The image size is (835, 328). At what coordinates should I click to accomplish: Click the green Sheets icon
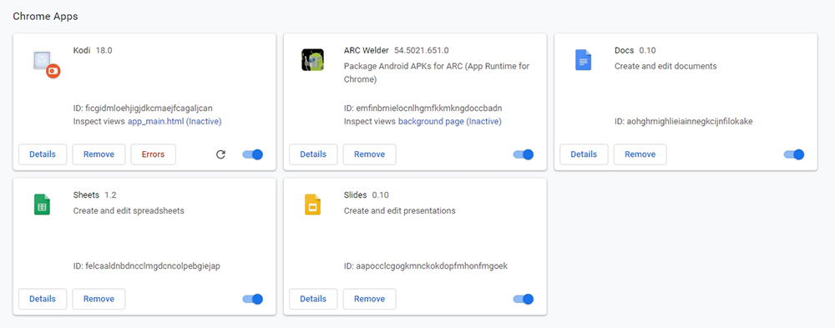click(x=42, y=204)
